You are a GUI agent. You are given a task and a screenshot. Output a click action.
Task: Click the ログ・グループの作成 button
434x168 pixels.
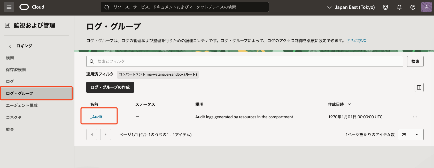pyautogui.click(x=110, y=87)
